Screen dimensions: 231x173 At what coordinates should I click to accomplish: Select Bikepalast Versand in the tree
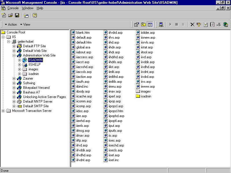36,88
